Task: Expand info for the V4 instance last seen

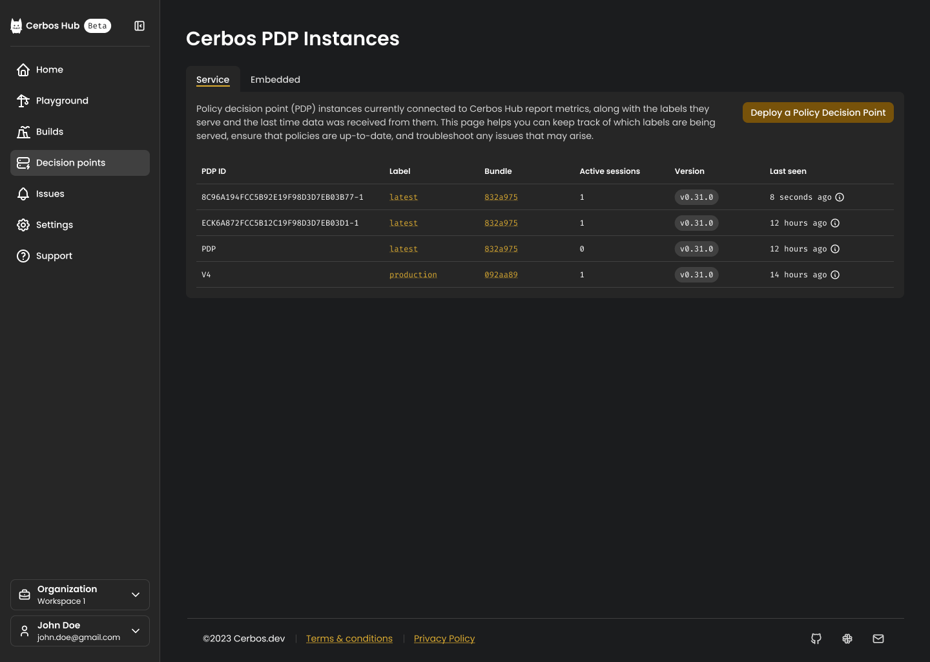Action: 835,275
